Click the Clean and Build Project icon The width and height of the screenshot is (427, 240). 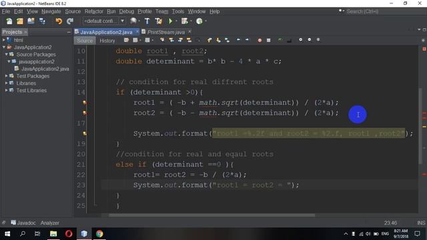click(159, 21)
